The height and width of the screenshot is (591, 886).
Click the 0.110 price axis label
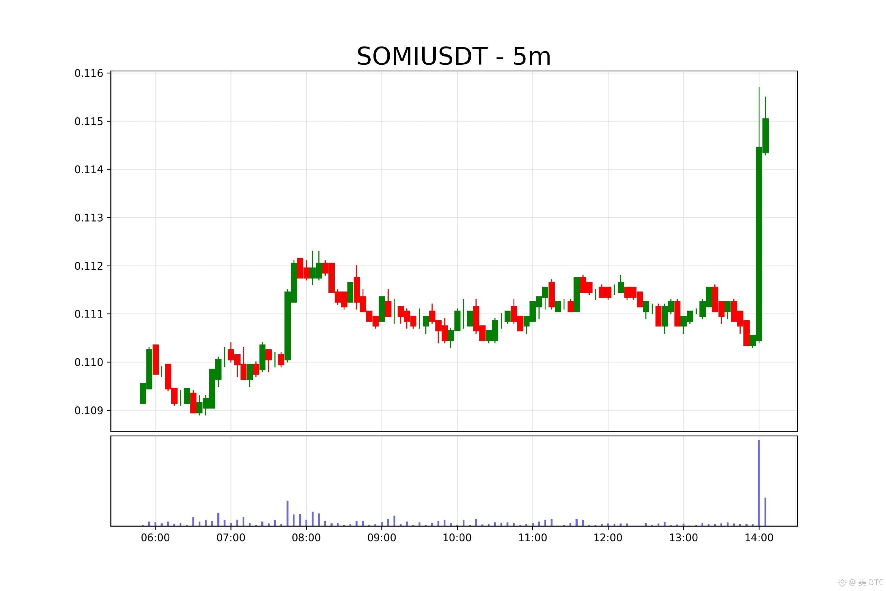[x=89, y=362]
